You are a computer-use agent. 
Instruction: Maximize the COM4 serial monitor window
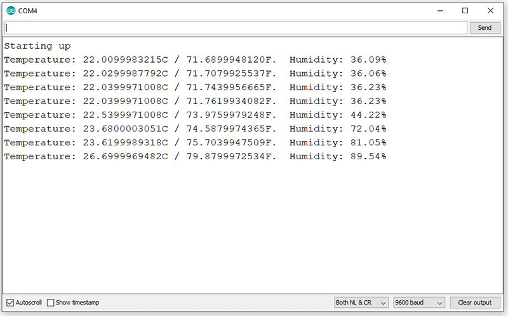pos(465,11)
